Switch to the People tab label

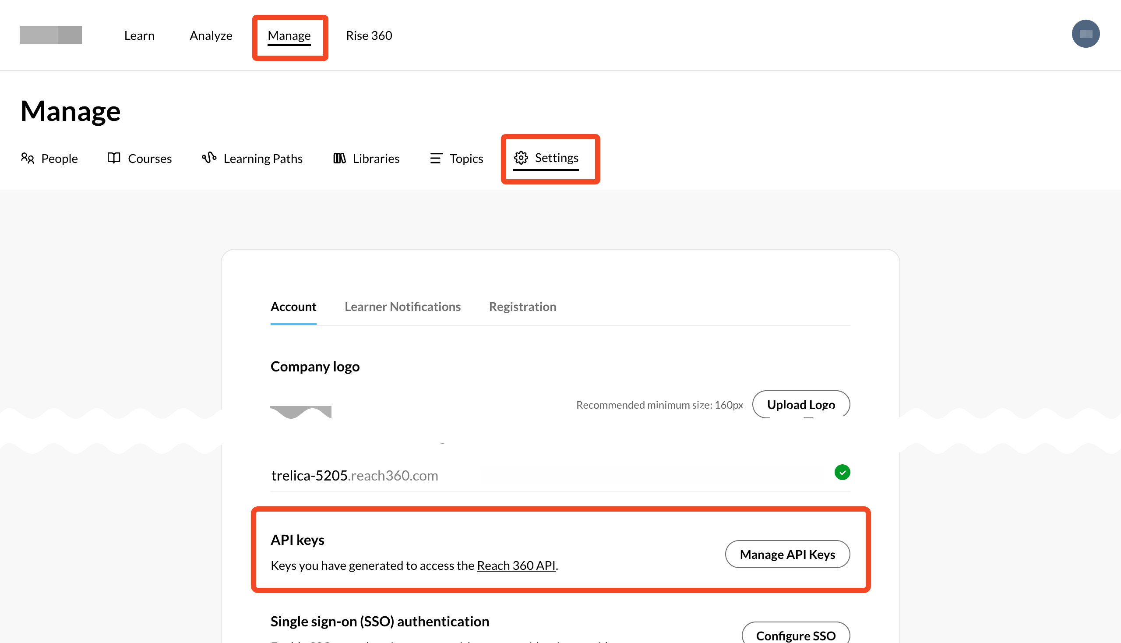(x=59, y=159)
